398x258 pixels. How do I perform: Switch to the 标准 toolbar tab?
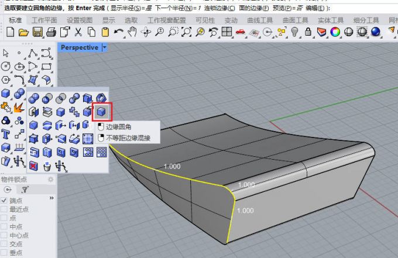15,20
